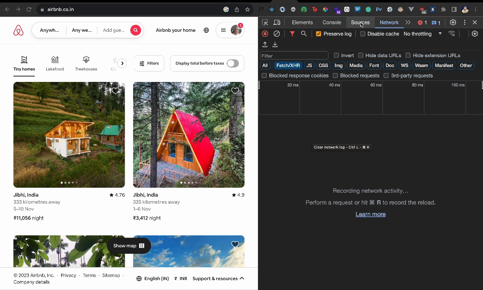Change language via English (IN)
Image resolution: width=483 pixels, height=290 pixels.
(153, 279)
